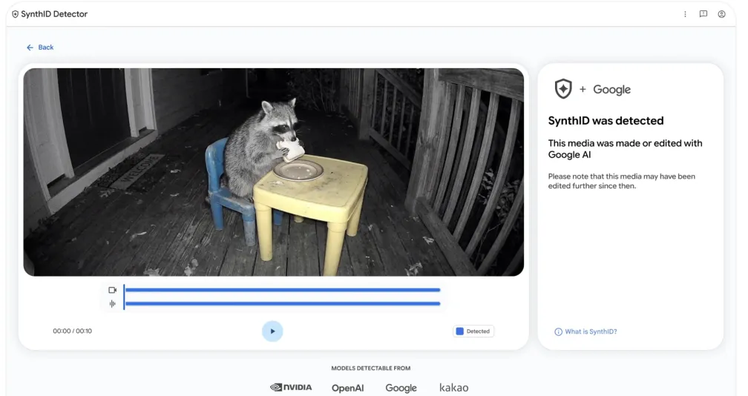Click the 'Please note that this media' note
The height and width of the screenshot is (396, 748).
622,181
